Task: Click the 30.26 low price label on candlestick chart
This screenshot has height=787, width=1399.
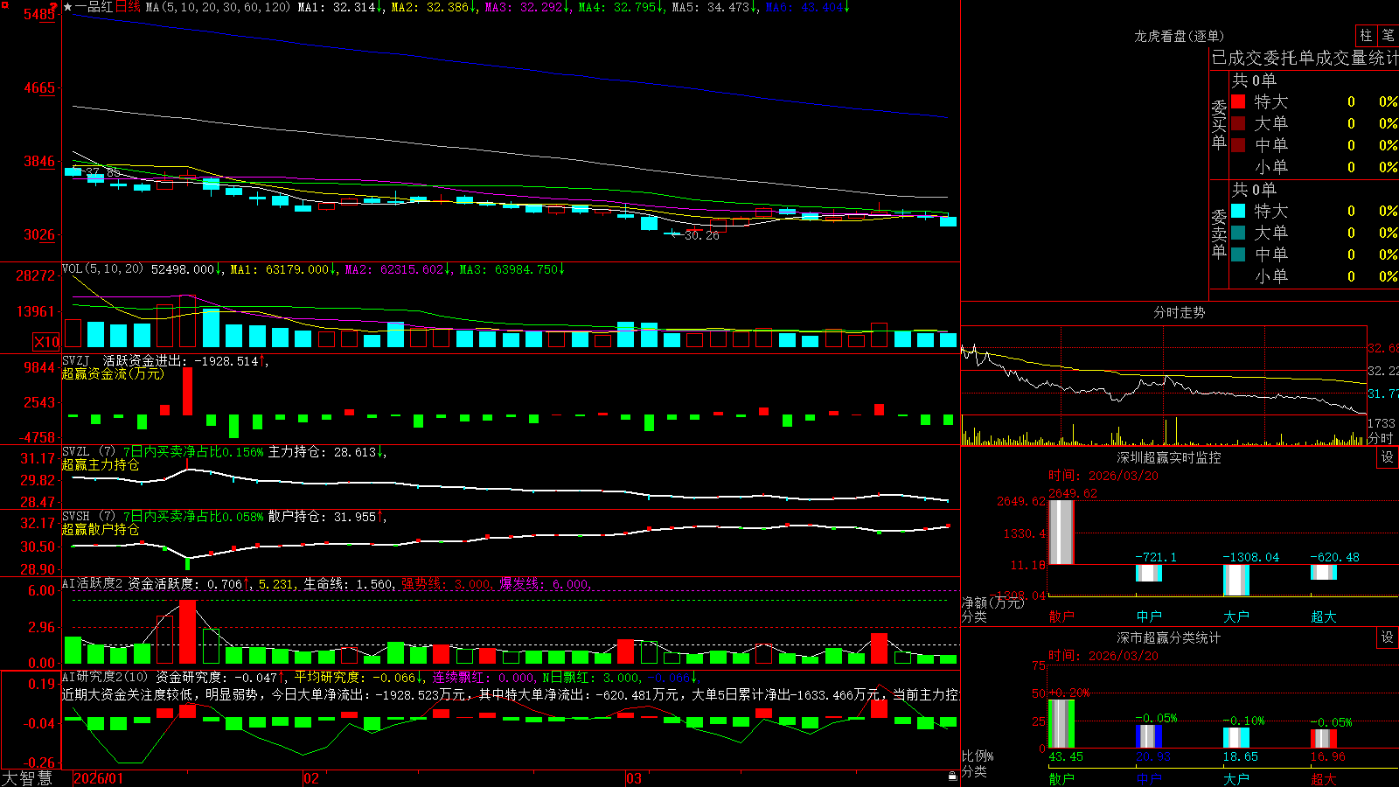Action: tap(701, 235)
